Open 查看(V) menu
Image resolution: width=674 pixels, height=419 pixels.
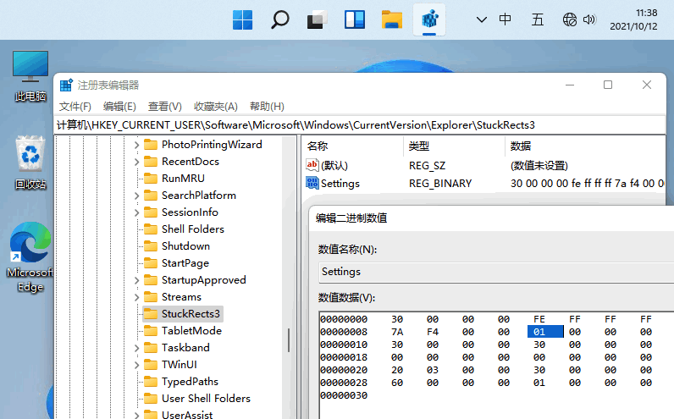click(x=164, y=107)
